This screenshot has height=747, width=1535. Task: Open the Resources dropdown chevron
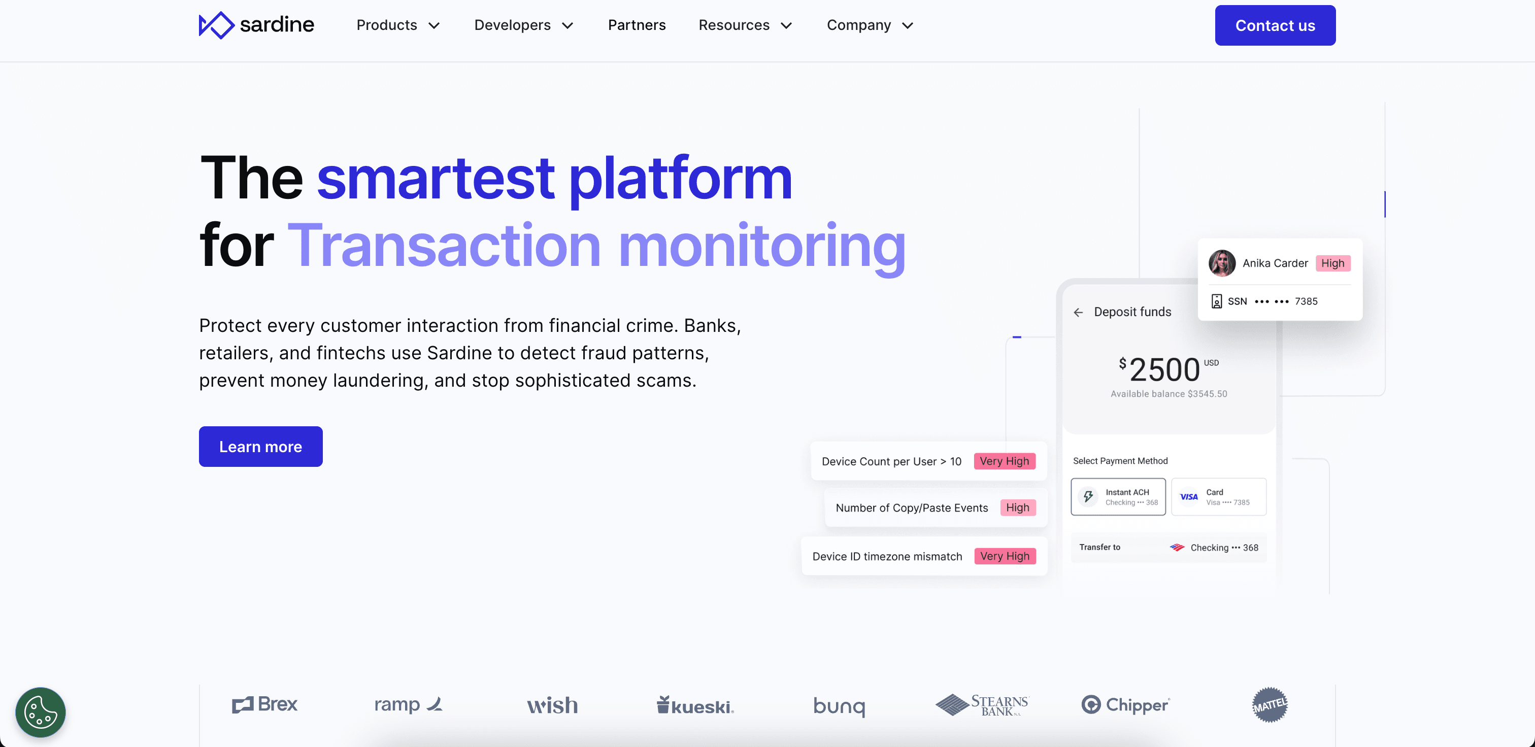click(x=786, y=25)
